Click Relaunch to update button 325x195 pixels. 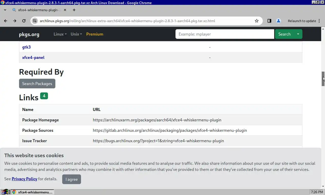point(302,21)
